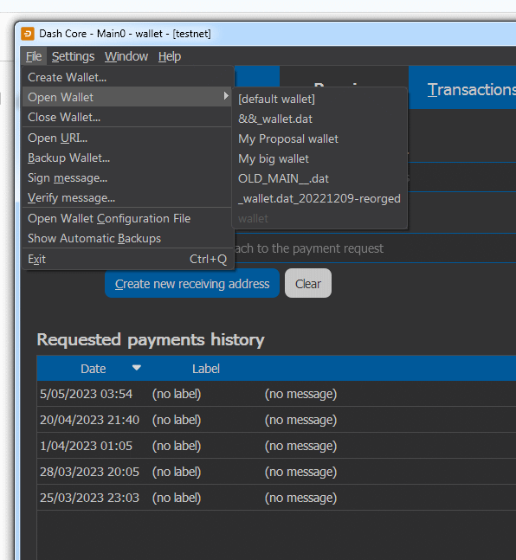Screen dimensions: 516x560
Task: Select Close Wallet... menu entry
Action: [127, 117]
